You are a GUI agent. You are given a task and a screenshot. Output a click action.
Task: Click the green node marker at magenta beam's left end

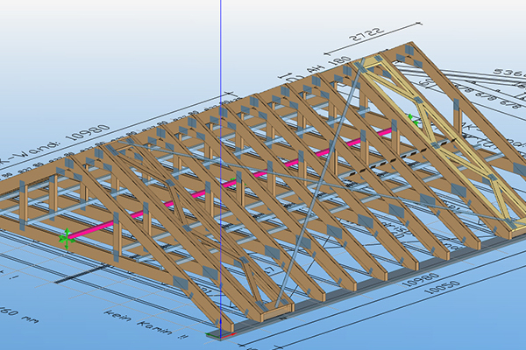point(64,236)
